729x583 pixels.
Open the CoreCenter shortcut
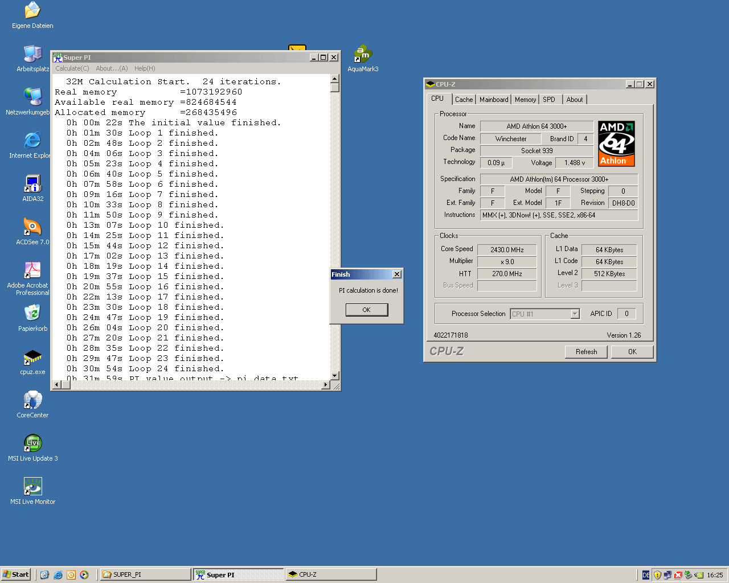(32, 405)
